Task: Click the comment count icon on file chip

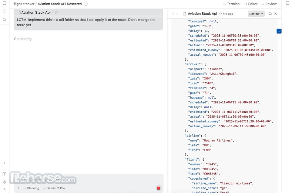Action: (56, 13)
